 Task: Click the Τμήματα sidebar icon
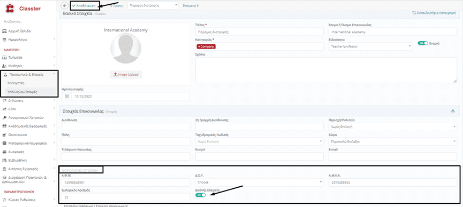pyautogui.click(x=4, y=57)
